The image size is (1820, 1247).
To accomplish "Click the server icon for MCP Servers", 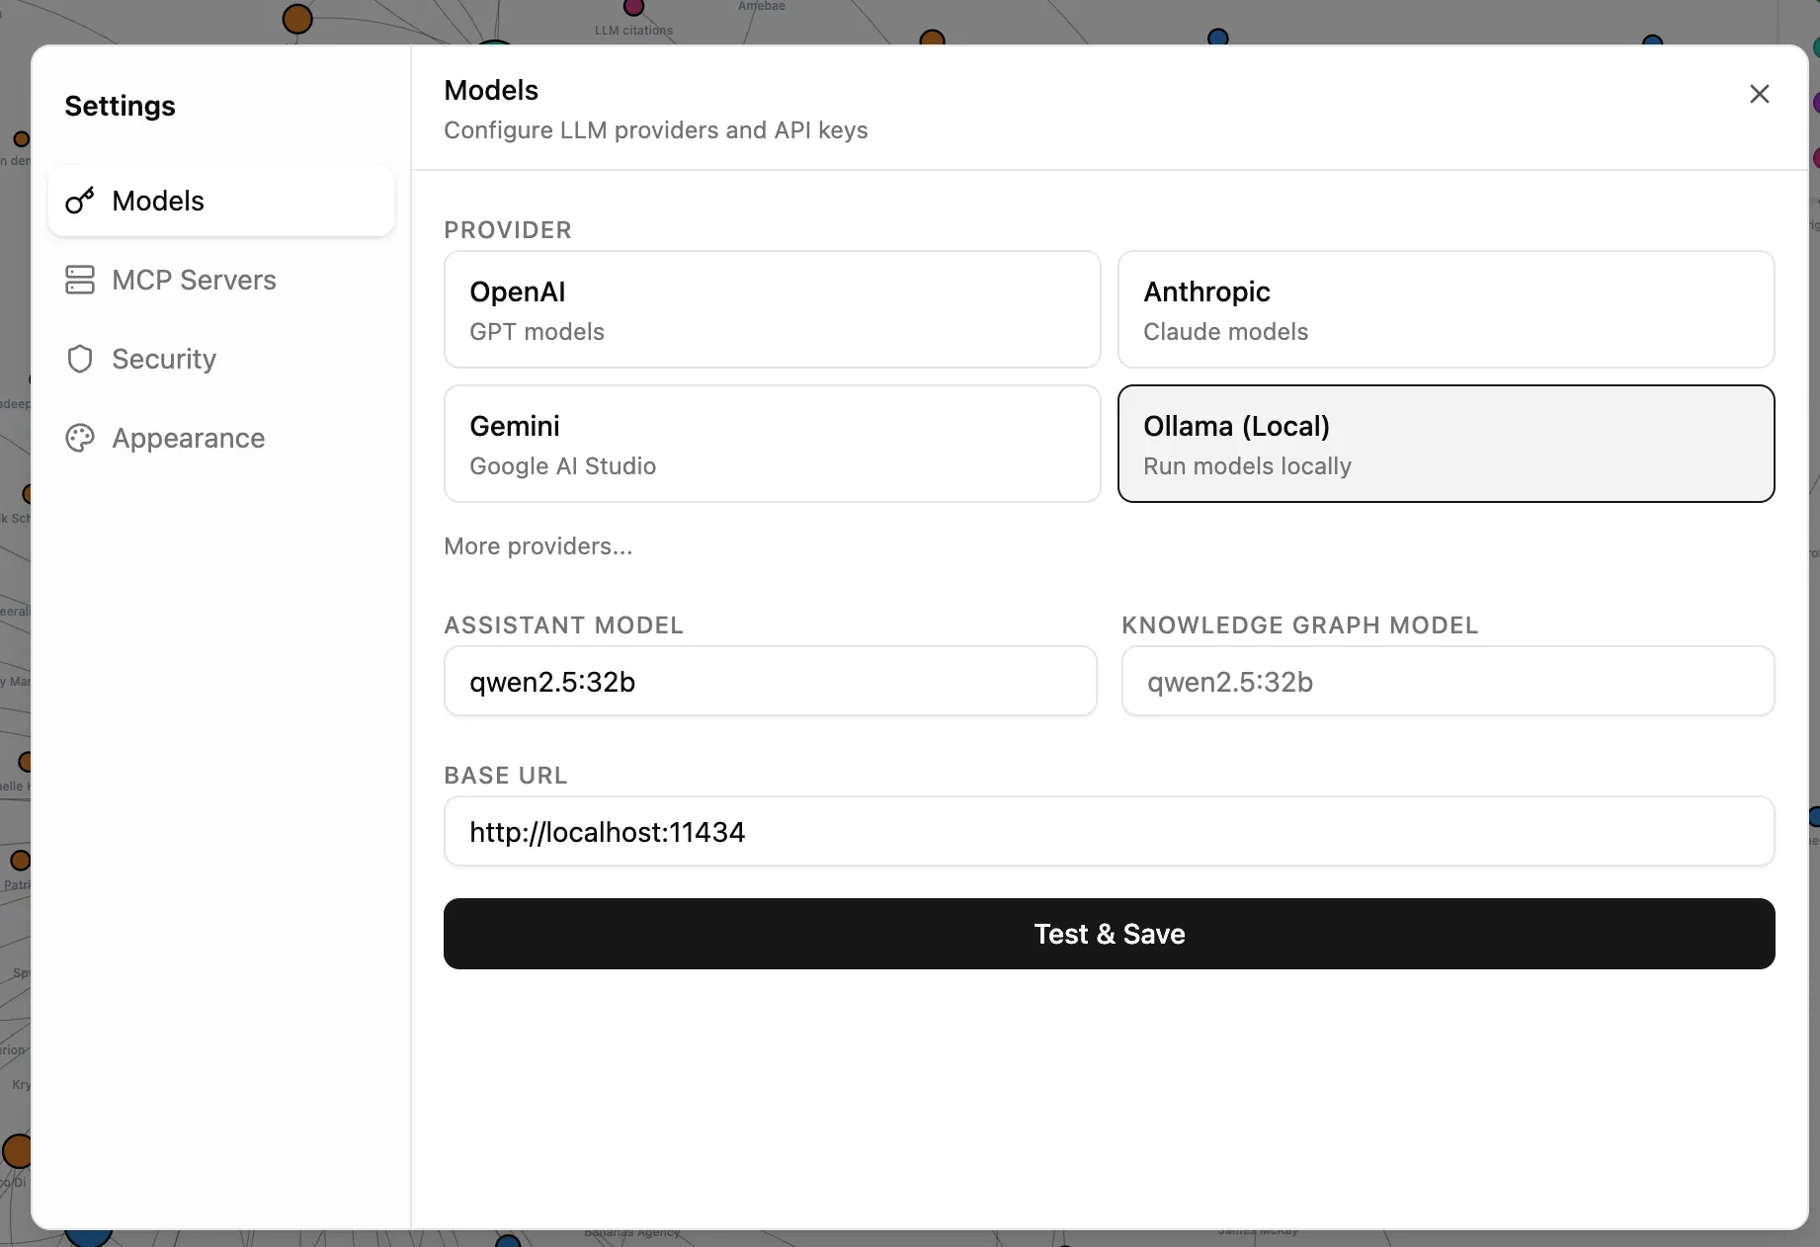I will [x=80, y=280].
